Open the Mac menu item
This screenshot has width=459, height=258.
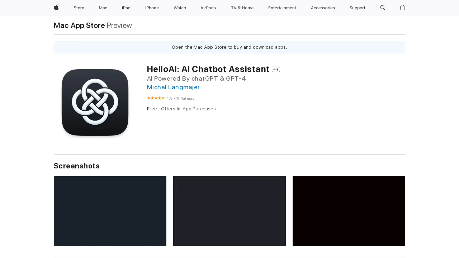(103, 8)
